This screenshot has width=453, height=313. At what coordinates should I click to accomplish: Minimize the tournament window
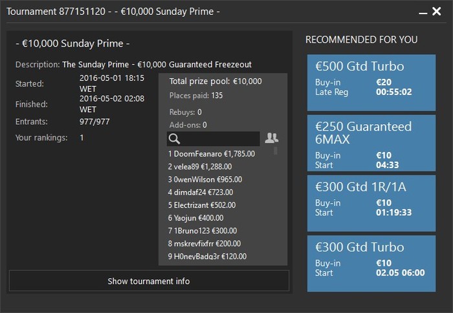(x=421, y=12)
